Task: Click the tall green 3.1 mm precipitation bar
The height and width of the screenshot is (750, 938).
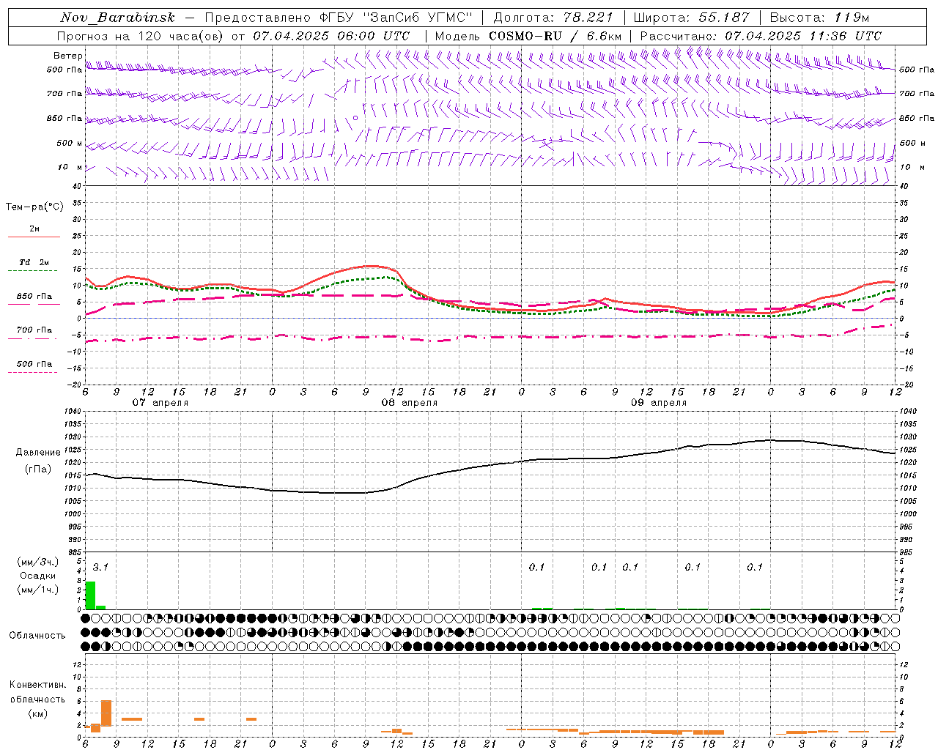Action: pyautogui.click(x=90, y=595)
